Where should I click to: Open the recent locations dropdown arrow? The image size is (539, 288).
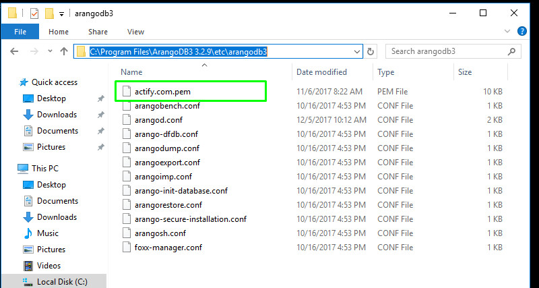(50, 51)
